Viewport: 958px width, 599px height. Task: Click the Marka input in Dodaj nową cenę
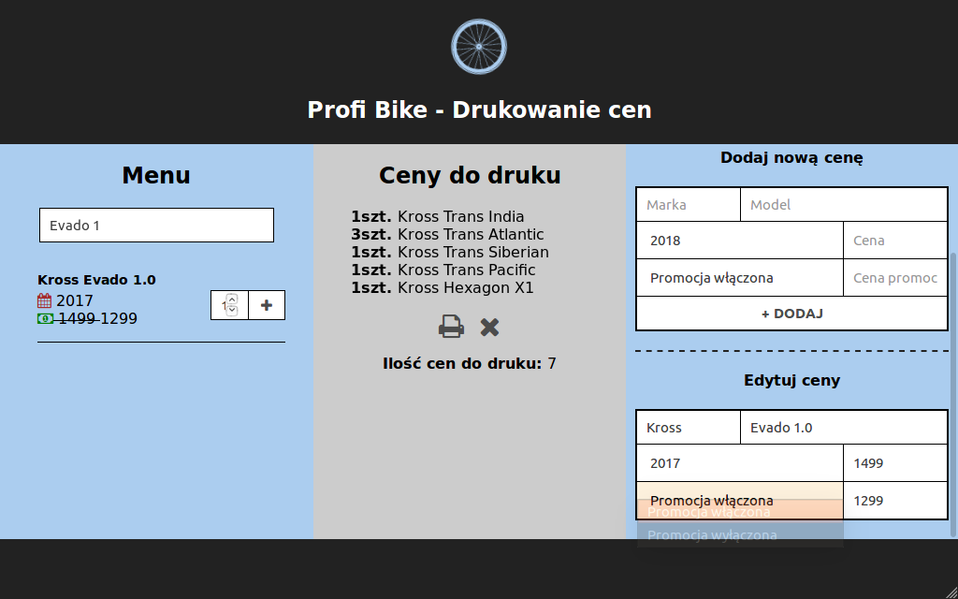[689, 205]
